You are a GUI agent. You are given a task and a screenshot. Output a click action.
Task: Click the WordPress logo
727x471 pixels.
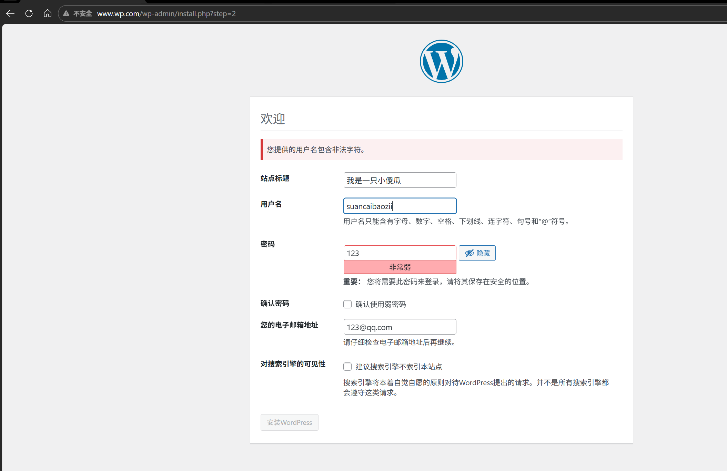pos(441,61)
